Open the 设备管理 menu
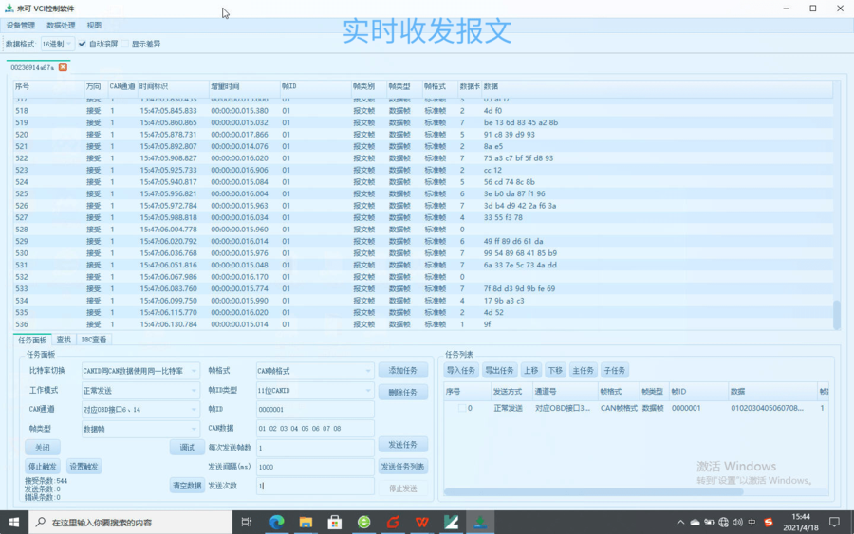854x534 pixels. [21, 25]
